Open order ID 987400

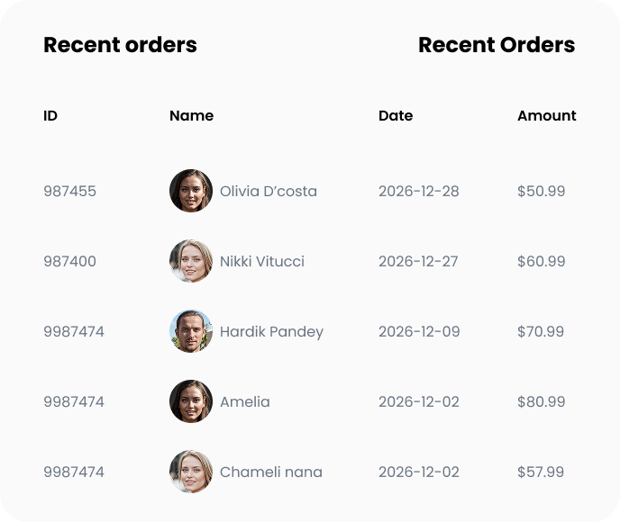pos(69,261)
